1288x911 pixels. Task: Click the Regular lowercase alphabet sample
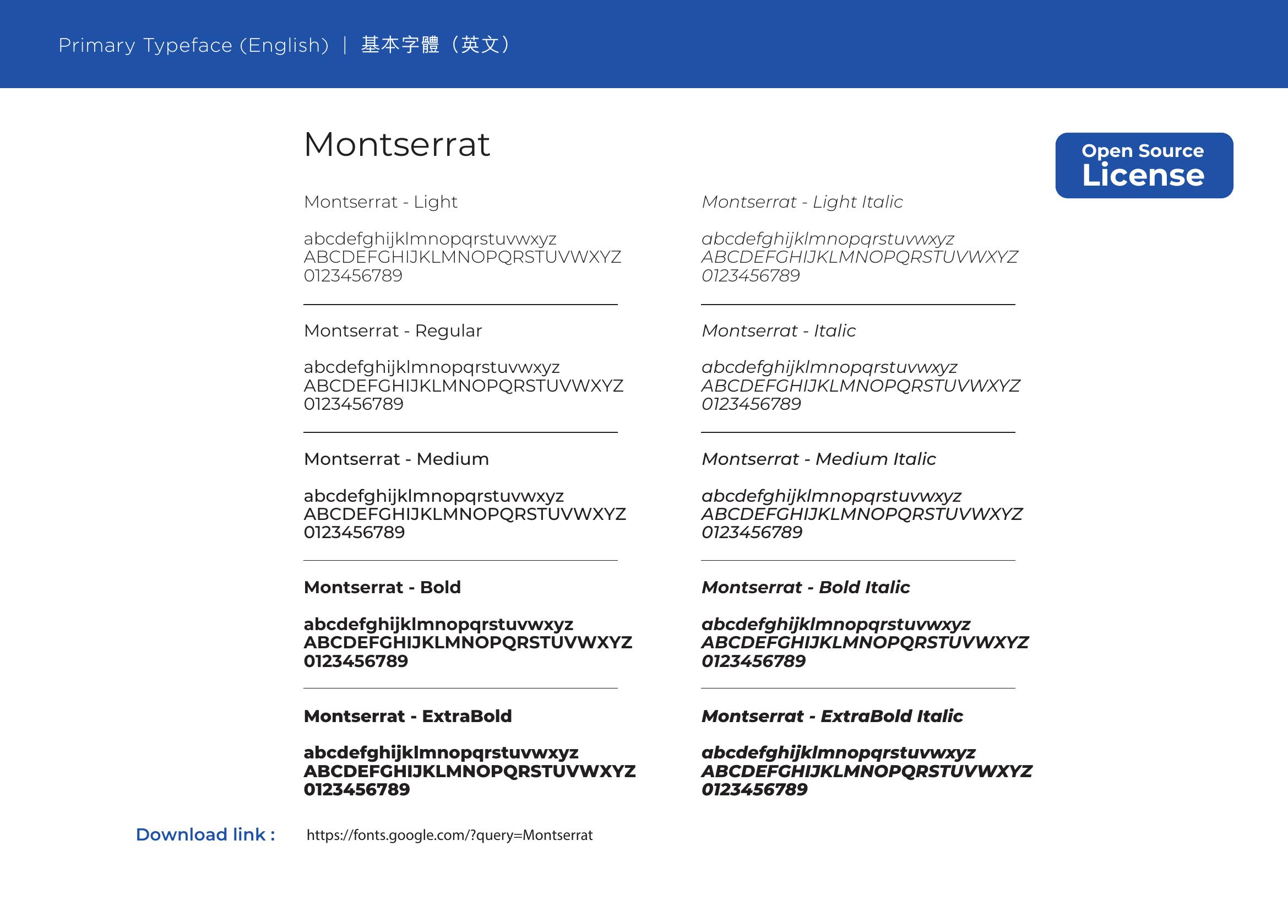click(431, 367)
